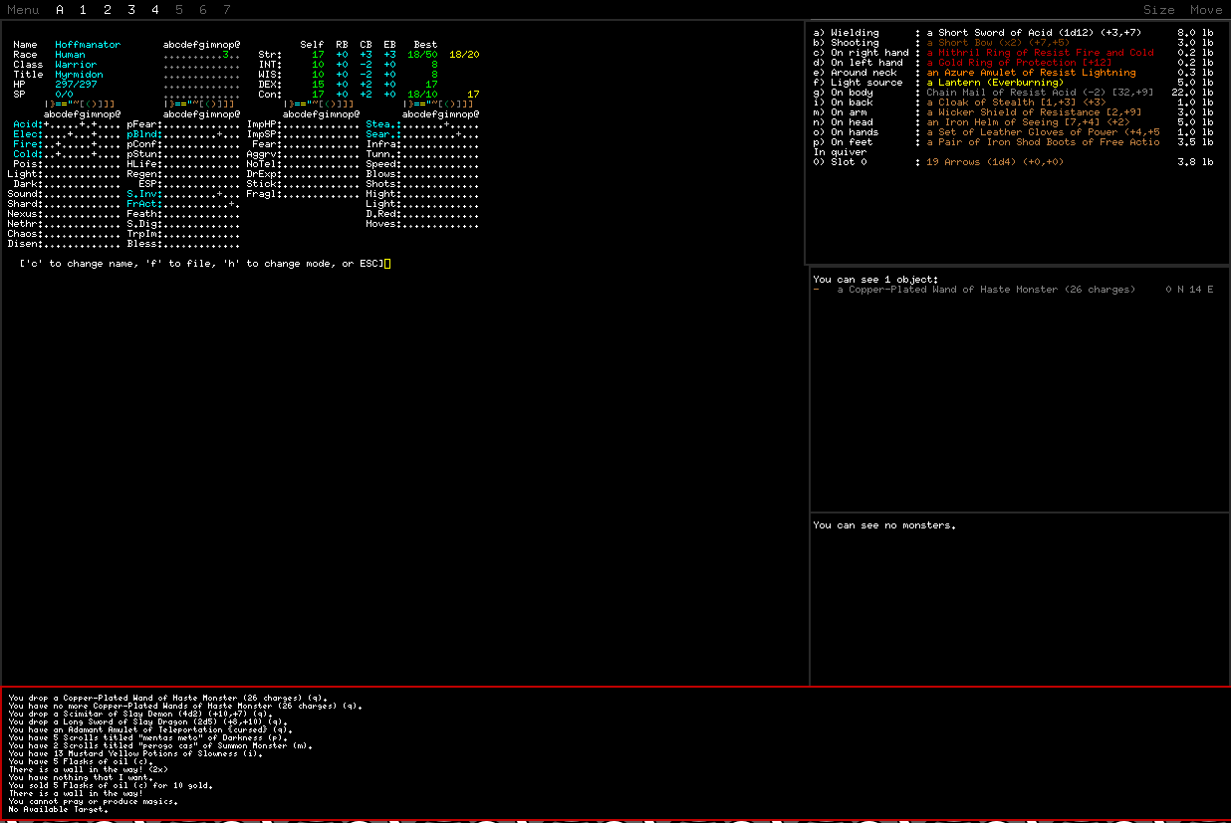The height and width of the screenshot is (823, 1231).
Task: Click the Con stat label
Action: point(270,95)
